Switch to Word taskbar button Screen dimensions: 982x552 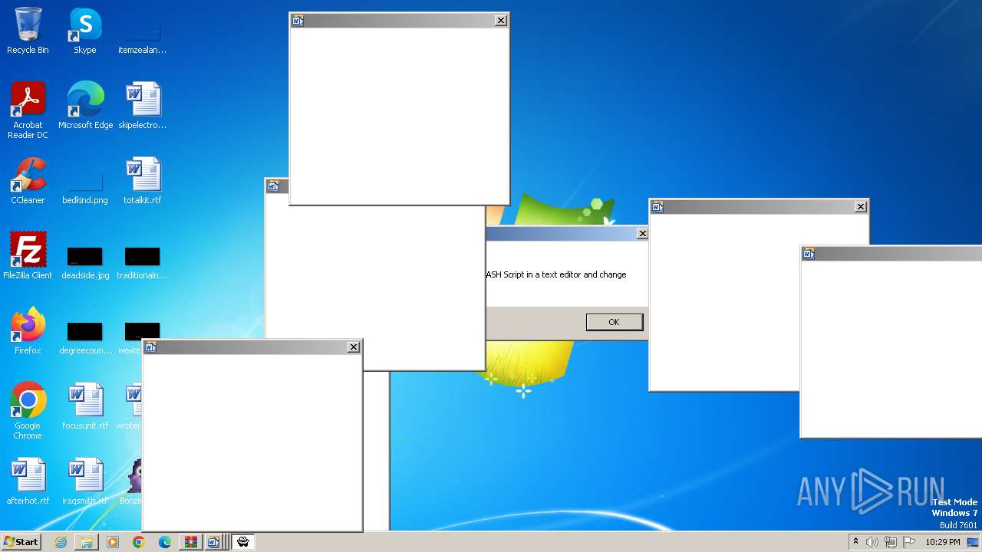(x=215, y=542)
